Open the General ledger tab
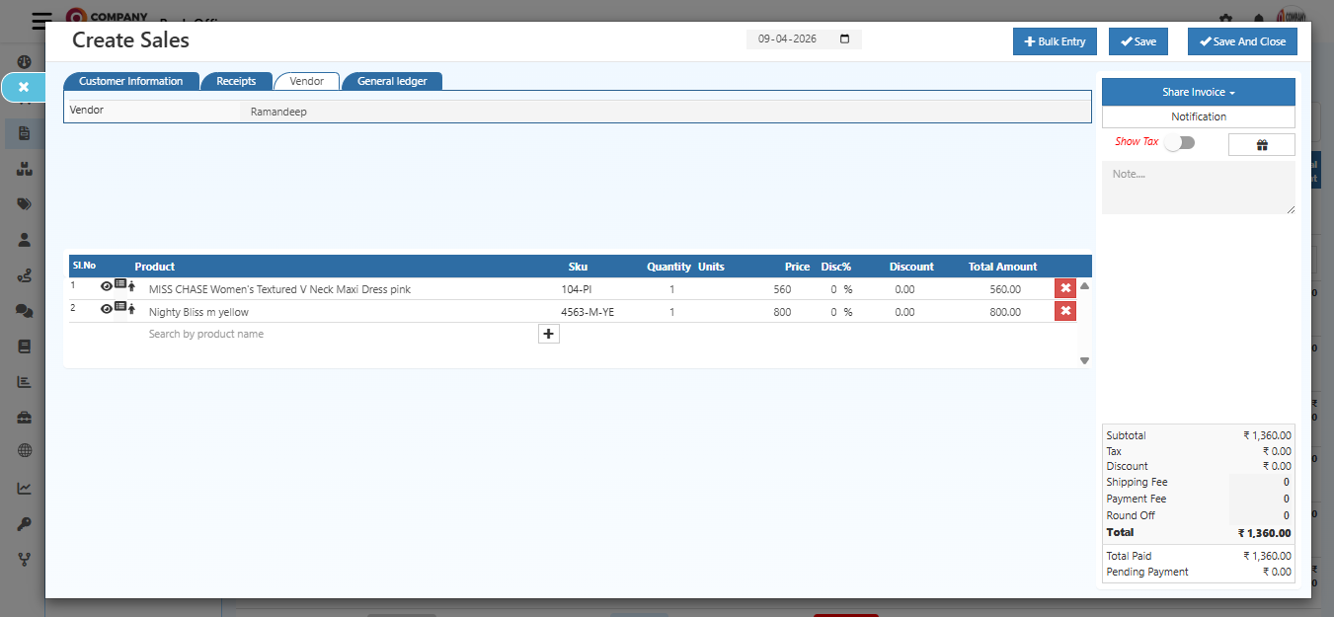This screenshot has width=1334, height=617. [392, 81]
